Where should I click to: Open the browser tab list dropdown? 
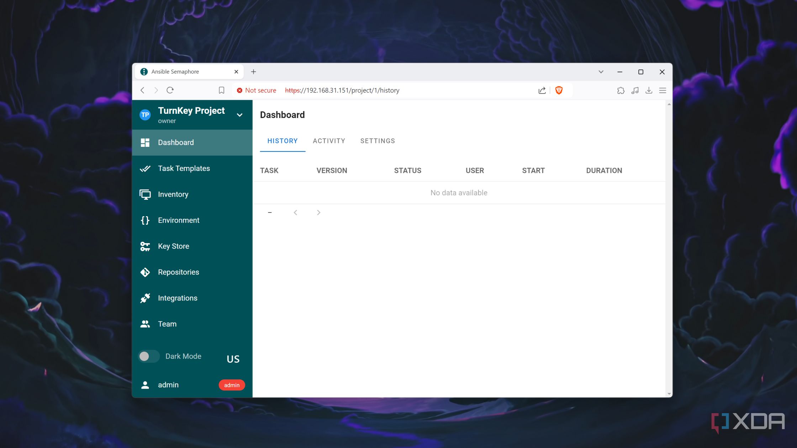[601, 71]
